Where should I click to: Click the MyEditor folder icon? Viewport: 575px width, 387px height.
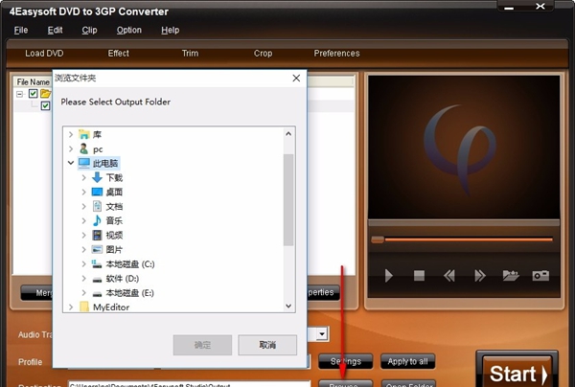84,307
